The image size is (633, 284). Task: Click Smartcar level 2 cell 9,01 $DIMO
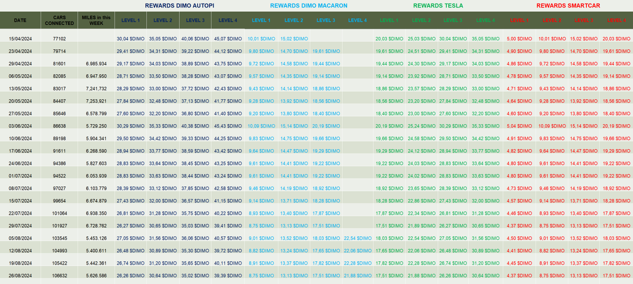[x=552, y=238]
